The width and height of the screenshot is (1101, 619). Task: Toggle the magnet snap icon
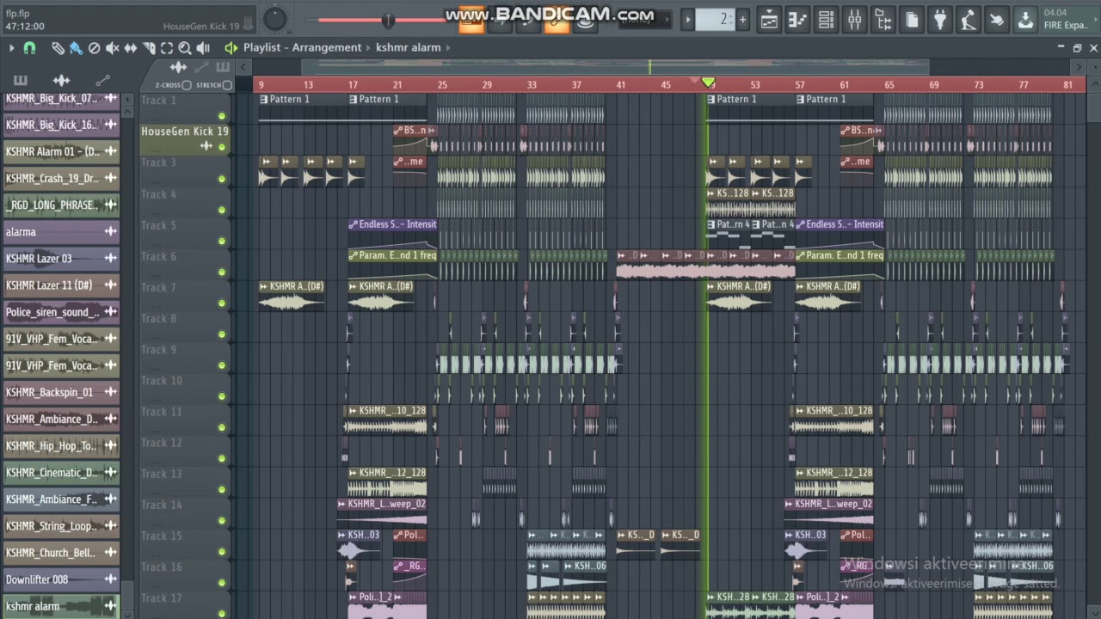[x=29, y=48]
